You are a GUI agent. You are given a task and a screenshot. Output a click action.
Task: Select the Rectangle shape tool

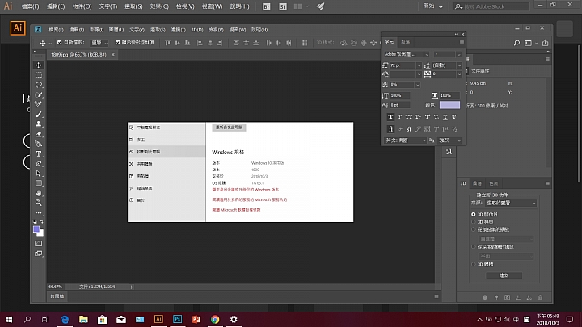[39, 183]
